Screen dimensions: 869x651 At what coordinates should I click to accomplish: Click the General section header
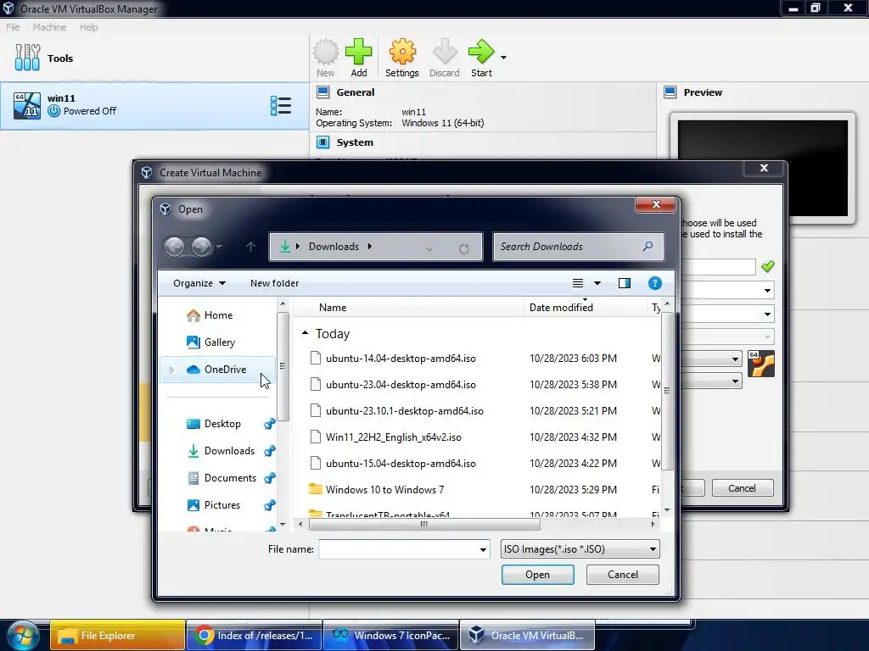coord(356,92)
